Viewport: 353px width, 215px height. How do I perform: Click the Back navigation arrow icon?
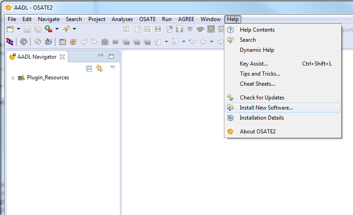pos(203,42)
